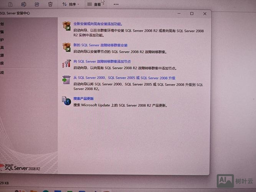This screenshot has height=192, width=256.
Task: Open the 全新安装或向现有安装添加功能 link
Action: pos(98,24)
